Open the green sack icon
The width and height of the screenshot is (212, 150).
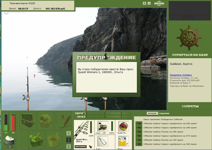point(45,120)
